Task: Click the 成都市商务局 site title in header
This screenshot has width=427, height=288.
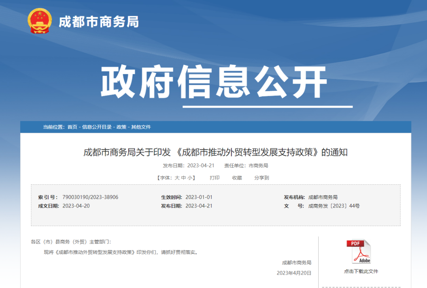Action: click(99, 22)
